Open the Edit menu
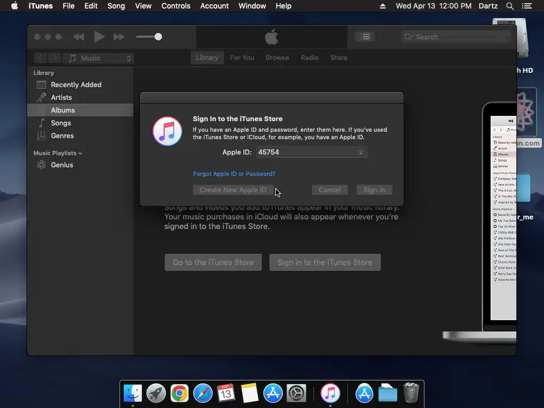The width and height of the screenshot is (544, 408). click(x=91, y=6)
